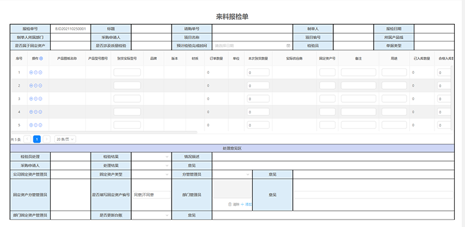The height and width of the screenshot is (227, 465).
Task: Click the 本次到货数量 input in row 4
Action: 258,112
